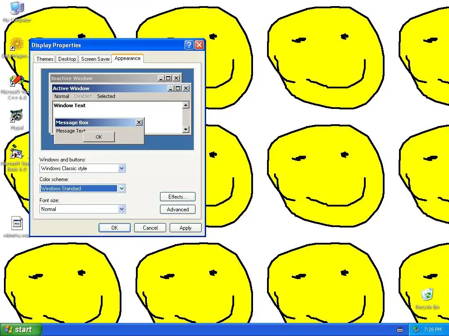Click the Inactive Window preview minimize button

coord(161,78)
